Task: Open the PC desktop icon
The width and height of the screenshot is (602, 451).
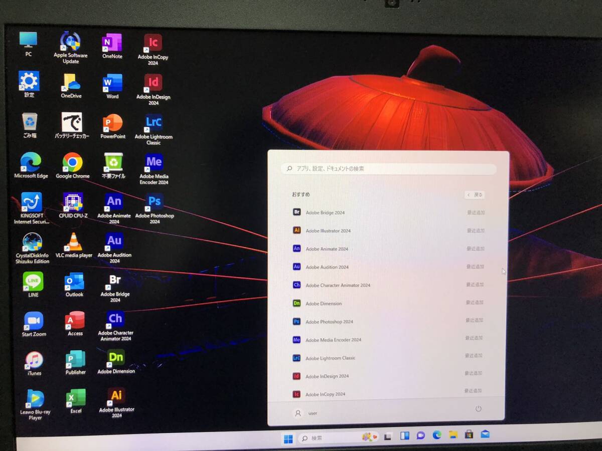Action: point(28,44)
